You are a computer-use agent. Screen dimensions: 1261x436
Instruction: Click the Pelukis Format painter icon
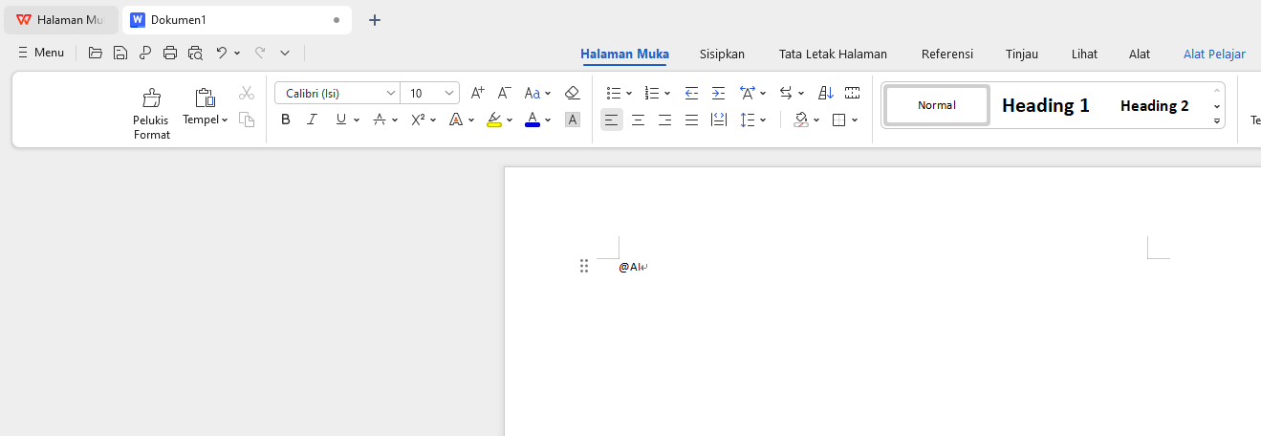(x=151, y=98)
